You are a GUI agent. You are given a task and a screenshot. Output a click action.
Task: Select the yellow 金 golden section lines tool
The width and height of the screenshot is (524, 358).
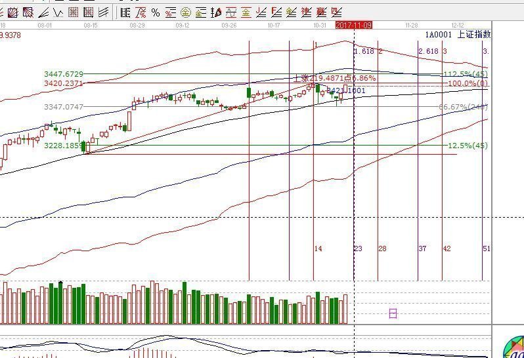pos(200,13)
